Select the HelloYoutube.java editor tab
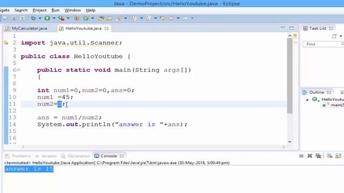This screenshot has width=344, height=193. click(x=83, y=28)
